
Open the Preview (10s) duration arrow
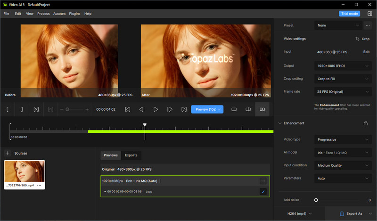[220, 109]
